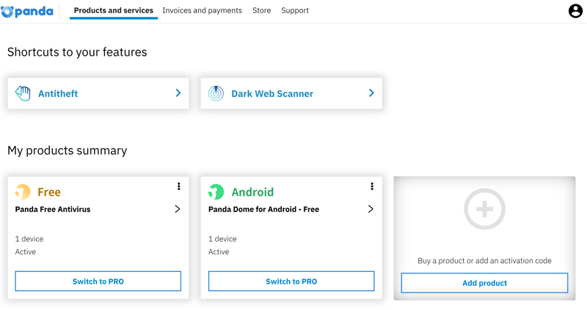Select the Products and services tab
Screen dimensions: 587x310
pyautogui.click(x=114, y=10)
